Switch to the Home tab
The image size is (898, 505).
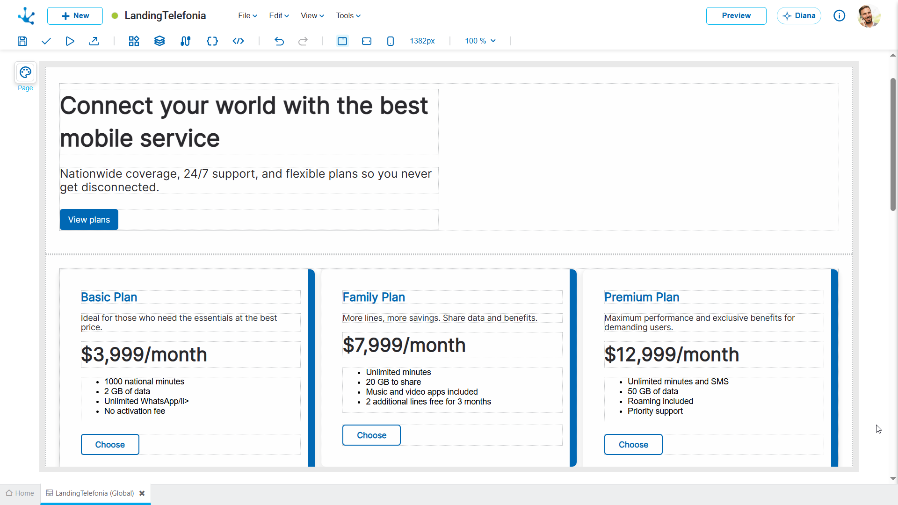click(20, 493)
